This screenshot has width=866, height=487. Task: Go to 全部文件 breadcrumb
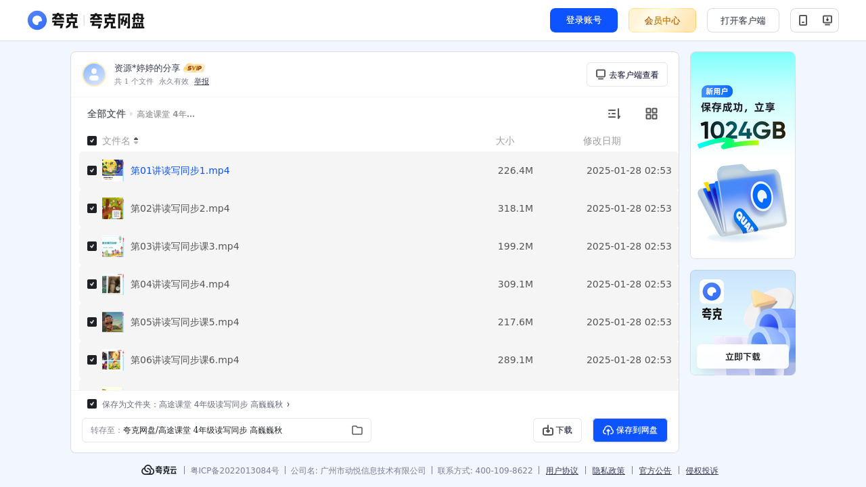(x=106, y=114)
